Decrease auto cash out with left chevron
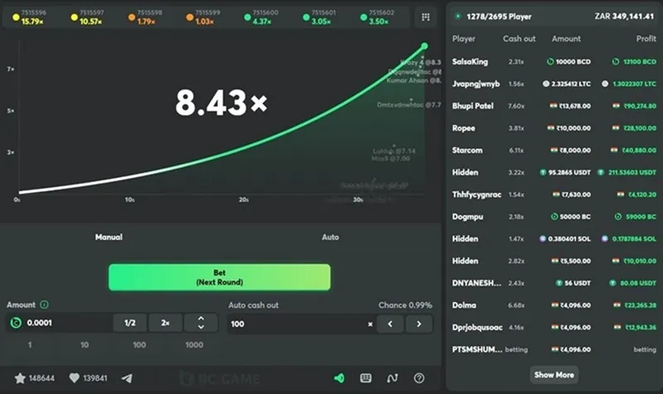Viewport: 663px width, 394px height. [390, 324]
